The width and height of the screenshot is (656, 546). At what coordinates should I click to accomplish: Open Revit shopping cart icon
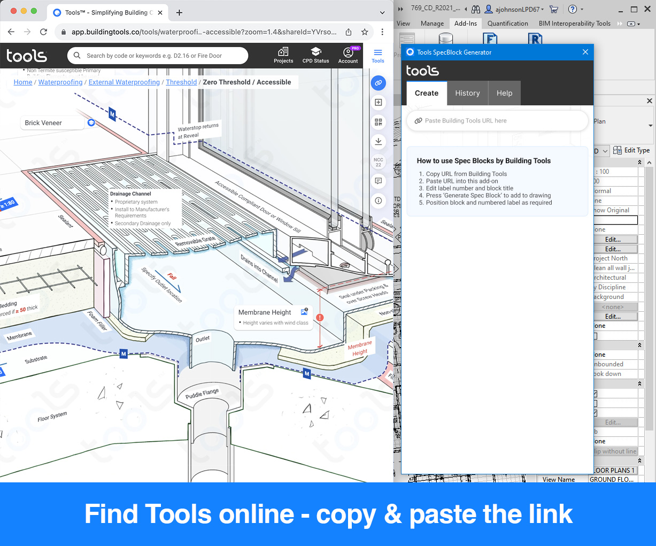pos(554,9)
